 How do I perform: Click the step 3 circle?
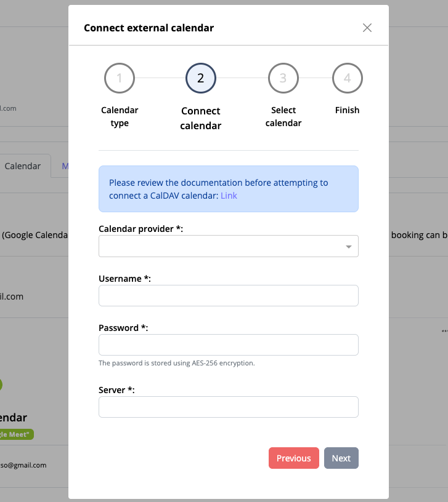coord(283,78)
